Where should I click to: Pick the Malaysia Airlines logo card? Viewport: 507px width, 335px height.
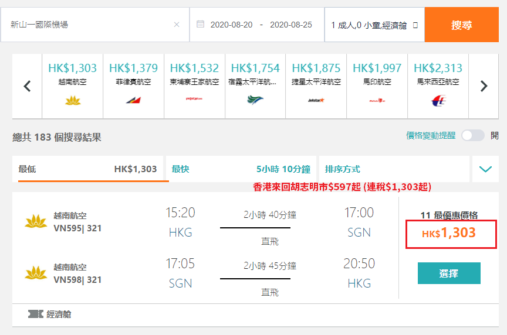coord(438,101)
